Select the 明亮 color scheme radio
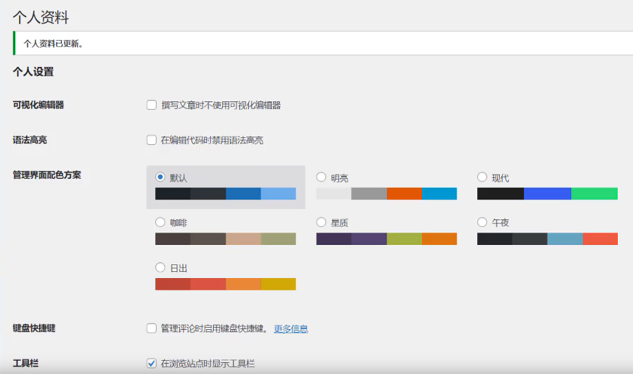 tap(321, 177)
